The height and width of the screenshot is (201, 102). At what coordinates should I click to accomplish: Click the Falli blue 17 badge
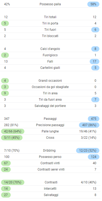pos(95,61)
